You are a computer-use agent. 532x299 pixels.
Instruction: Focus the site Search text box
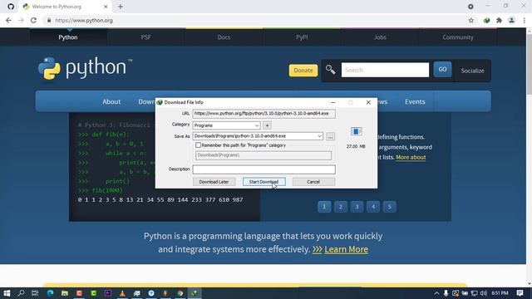(385, 70)
